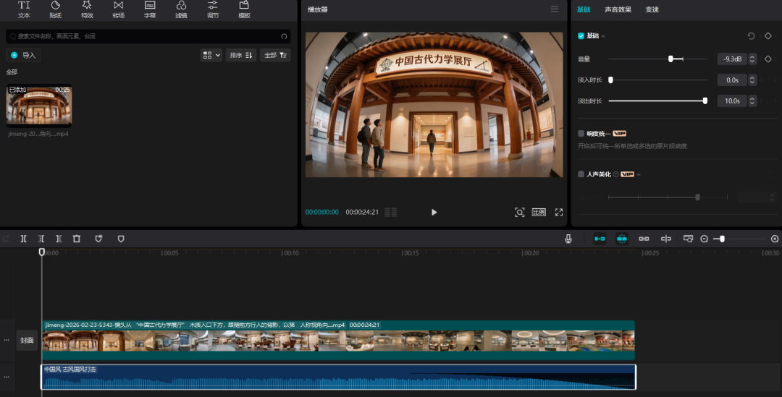Image resolution: width=782 pixels, height=397 pixels.
Task: Enter fullscreen preview in the player
Action: point(559,212)
